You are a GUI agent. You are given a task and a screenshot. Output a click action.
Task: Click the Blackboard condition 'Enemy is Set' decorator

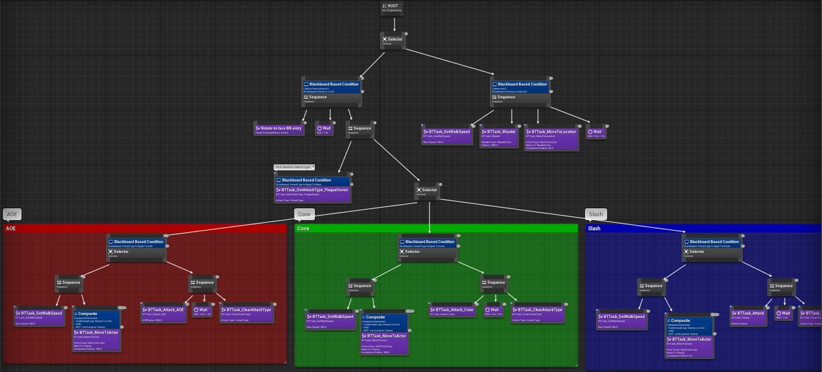tap(332, 86)
